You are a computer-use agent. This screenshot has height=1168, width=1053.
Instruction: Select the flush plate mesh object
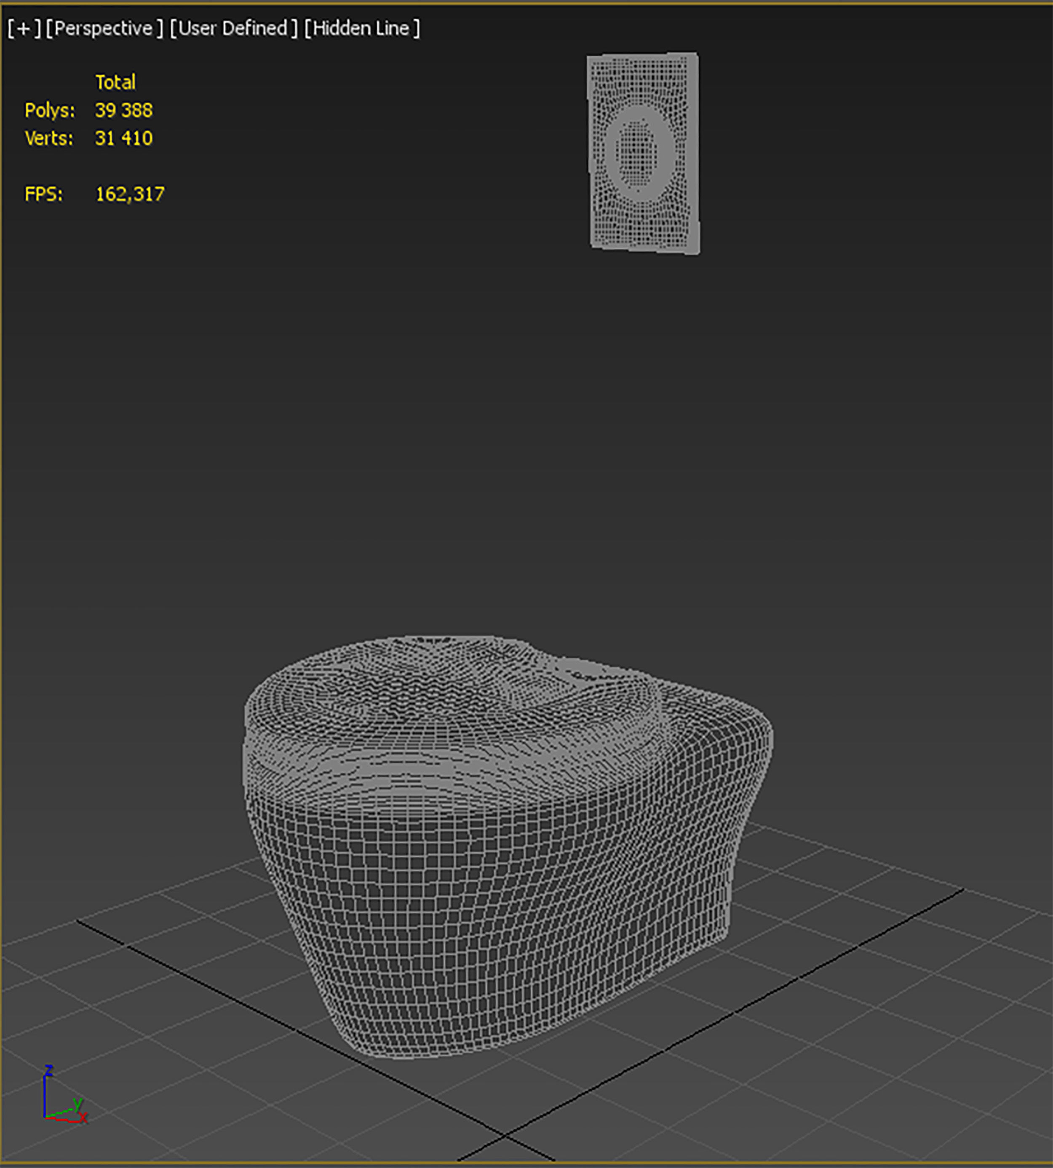643,153
